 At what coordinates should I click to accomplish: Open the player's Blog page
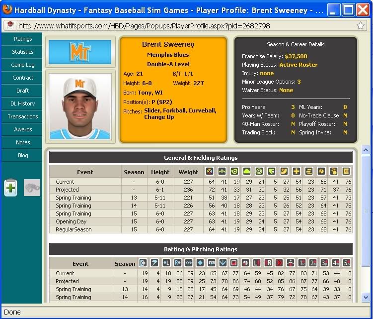coord(23,155)
